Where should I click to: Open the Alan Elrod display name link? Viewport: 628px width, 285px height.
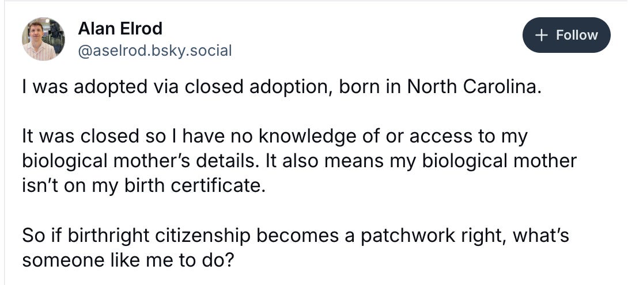(x=120, y=28)
